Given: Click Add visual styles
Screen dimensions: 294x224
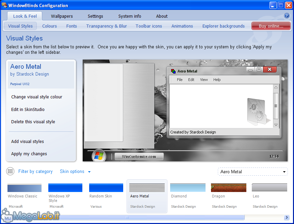Looking at the screenshot, I should tap(27, 141).
